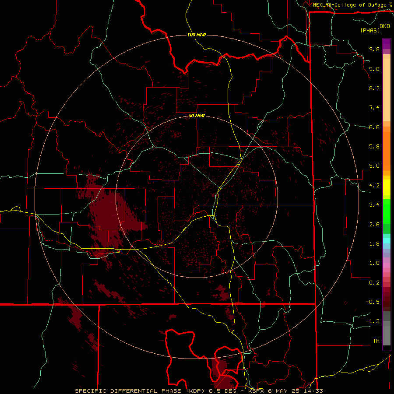This screenshot has height=394, width=394.
Task: Click the TH threshold label
Action: point(376,341)
